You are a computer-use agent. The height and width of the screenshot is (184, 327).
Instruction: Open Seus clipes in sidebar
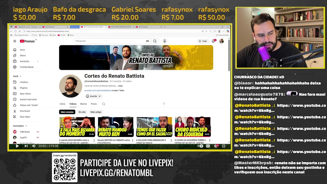(26, 117)
